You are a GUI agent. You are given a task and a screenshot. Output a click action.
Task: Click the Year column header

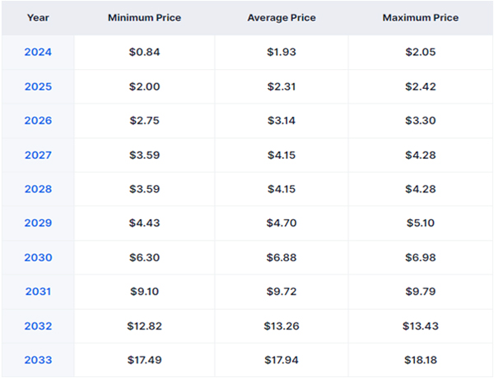tap(38, 17)
